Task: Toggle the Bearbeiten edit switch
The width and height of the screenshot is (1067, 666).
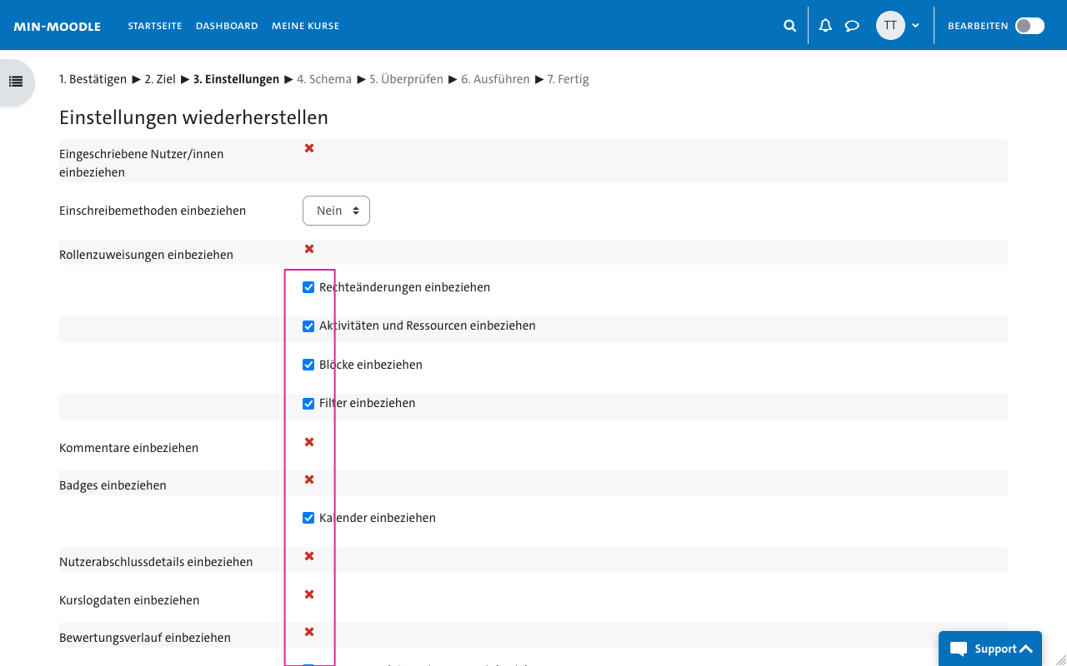Action: point(1029,26)
